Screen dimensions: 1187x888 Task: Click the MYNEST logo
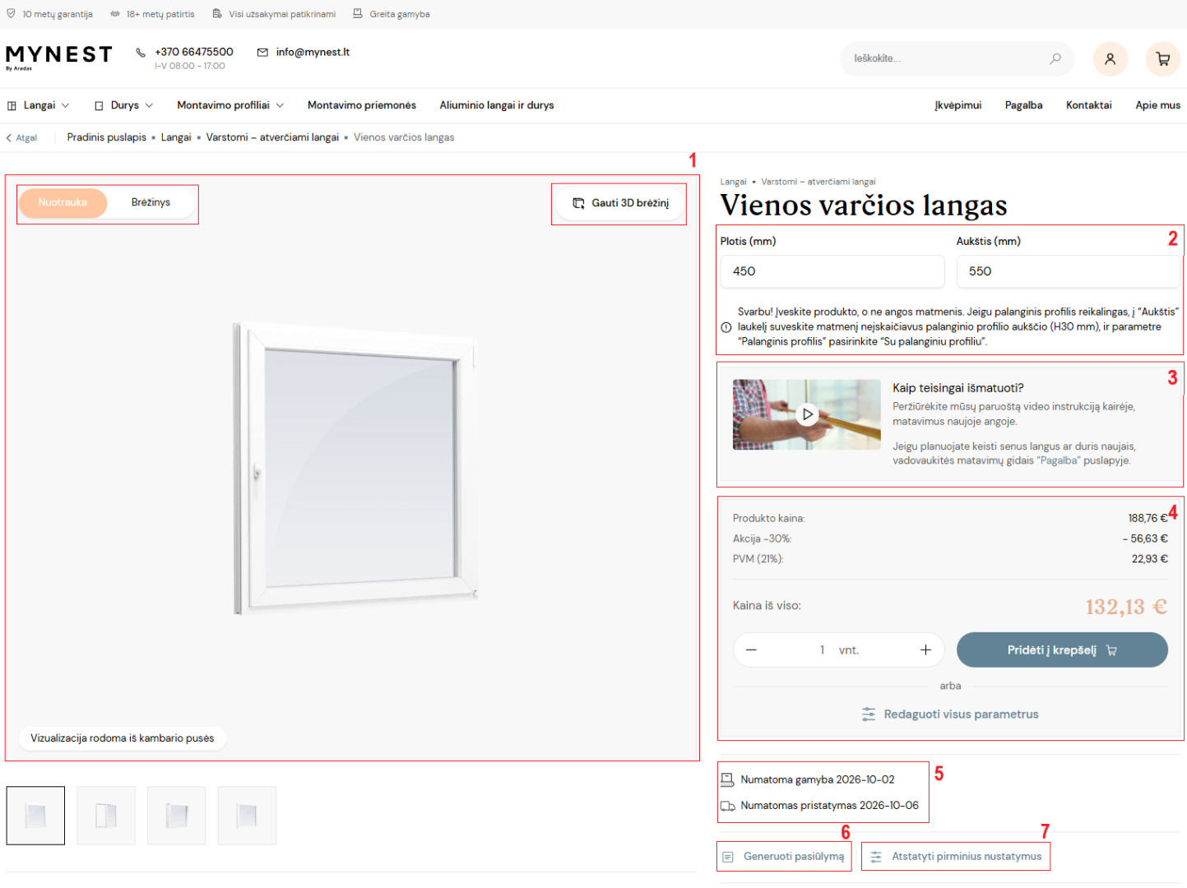58,57
